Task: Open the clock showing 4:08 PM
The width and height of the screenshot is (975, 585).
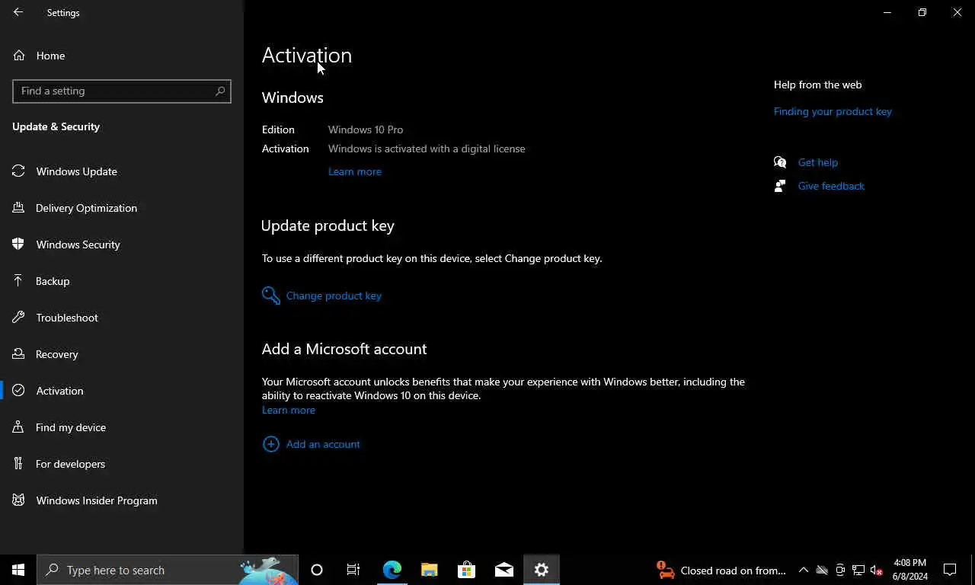Action: pyautogui.click(x=910, y=570)
